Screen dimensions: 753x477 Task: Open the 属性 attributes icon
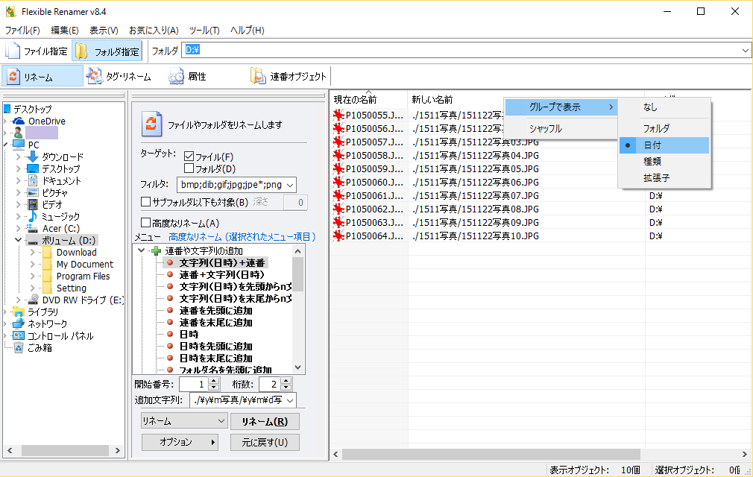(x=176, y=76)
